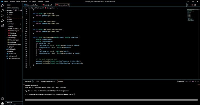Collapse the vendordeps folder
This screenshot has height=105, width=200.
click(x=14, y=38)
